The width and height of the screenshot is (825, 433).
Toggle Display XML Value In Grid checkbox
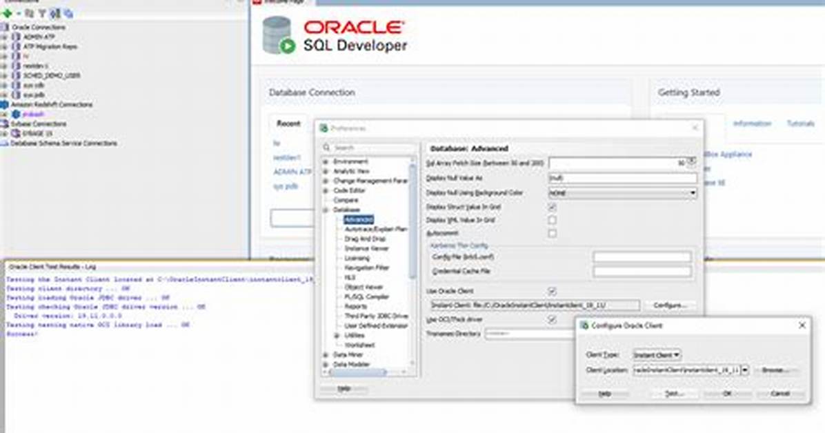coord(552,220)
